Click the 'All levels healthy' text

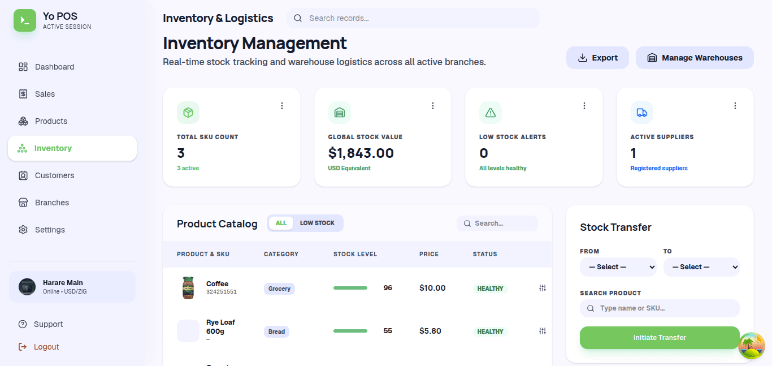503,168
